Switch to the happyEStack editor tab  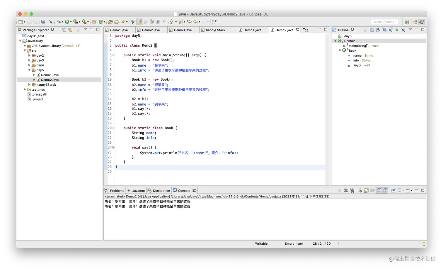(217, 30)
